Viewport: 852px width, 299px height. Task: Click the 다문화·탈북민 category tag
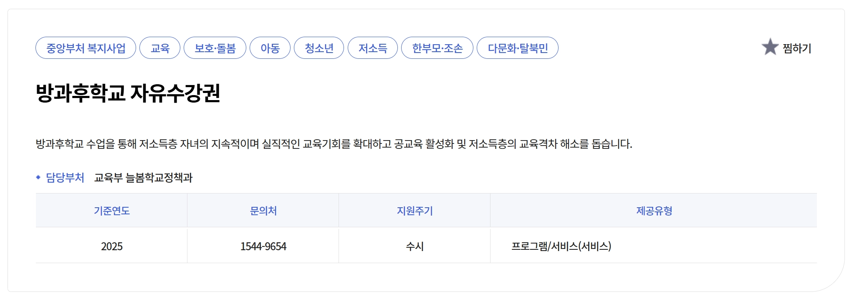click(517, 48)
